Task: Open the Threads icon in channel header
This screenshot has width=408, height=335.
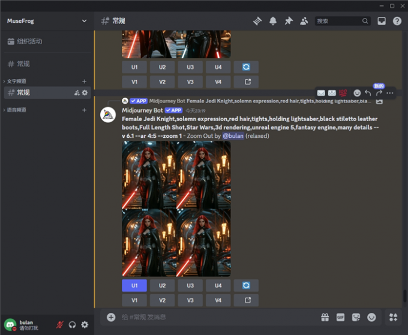Action: coord(257,21)
